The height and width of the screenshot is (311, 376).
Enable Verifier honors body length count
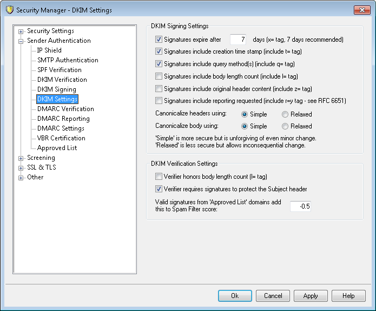(159, 177)
